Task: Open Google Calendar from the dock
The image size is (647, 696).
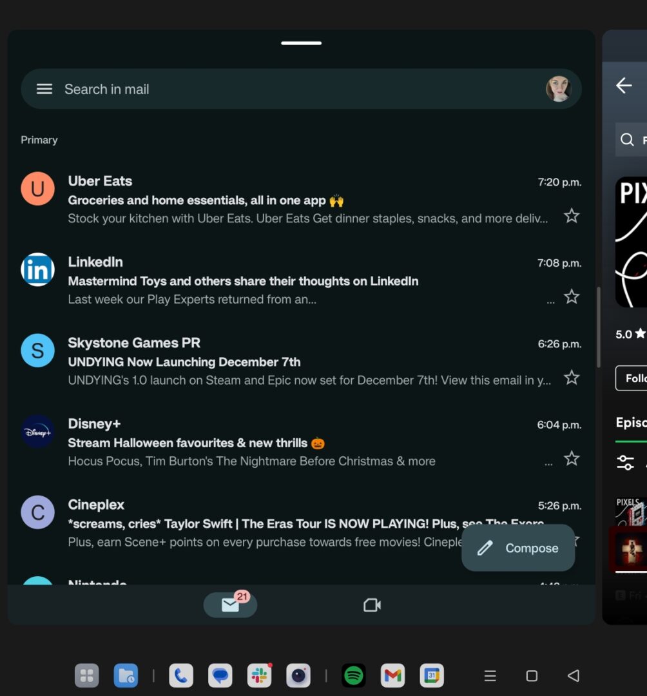Action: (x=432, y=675)
